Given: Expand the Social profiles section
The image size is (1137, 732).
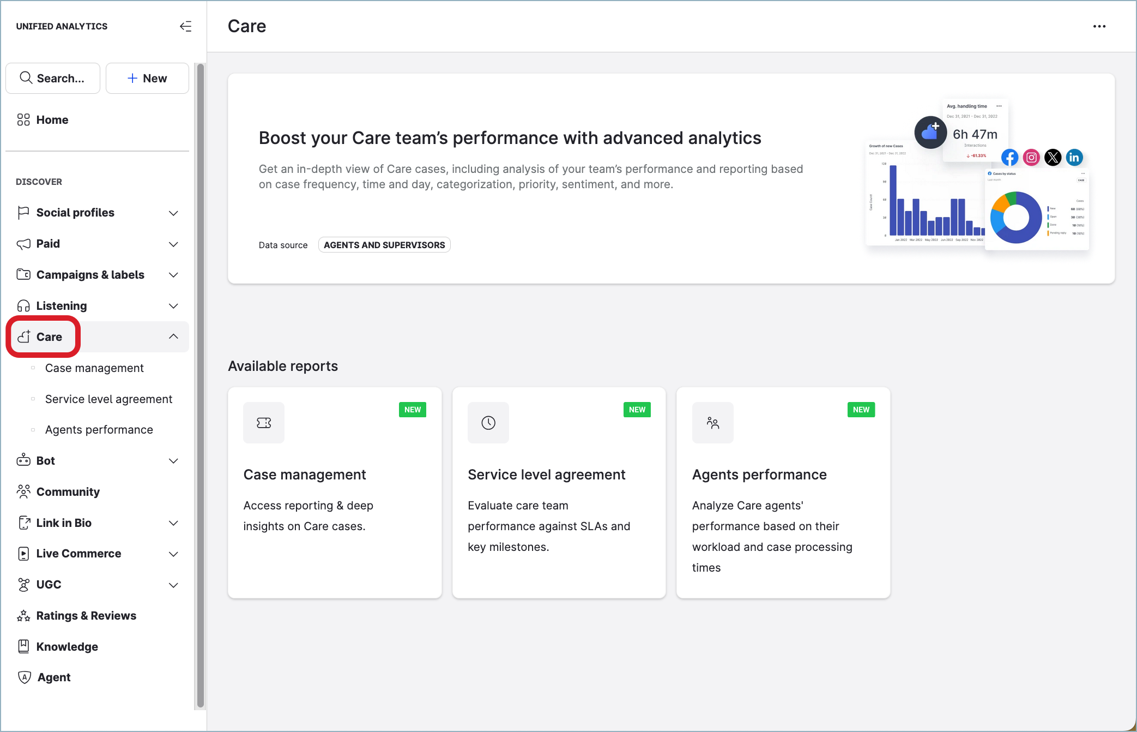Looking at the screenshot, I should click(x=173, y=213).
